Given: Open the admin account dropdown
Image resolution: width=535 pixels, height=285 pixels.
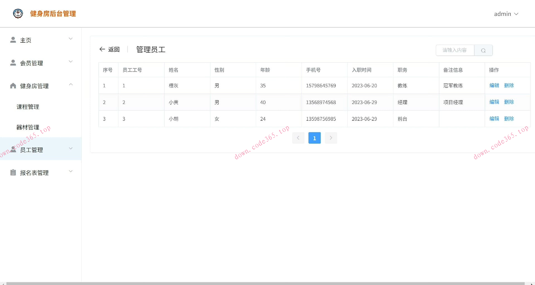Looking at the screenshot, I should point(506,14).
